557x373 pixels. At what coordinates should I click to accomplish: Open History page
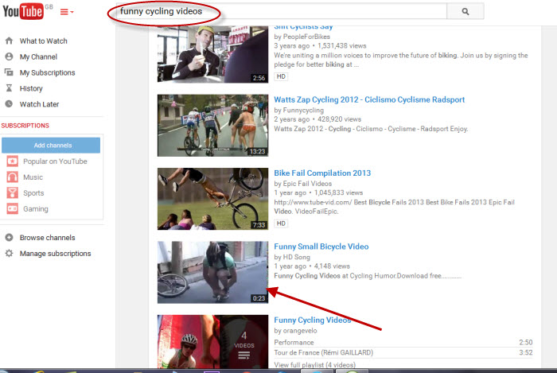coord(31,88)
